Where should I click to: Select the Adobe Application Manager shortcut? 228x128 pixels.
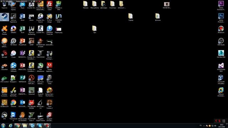pyautogui.click(x=50, y=67)
